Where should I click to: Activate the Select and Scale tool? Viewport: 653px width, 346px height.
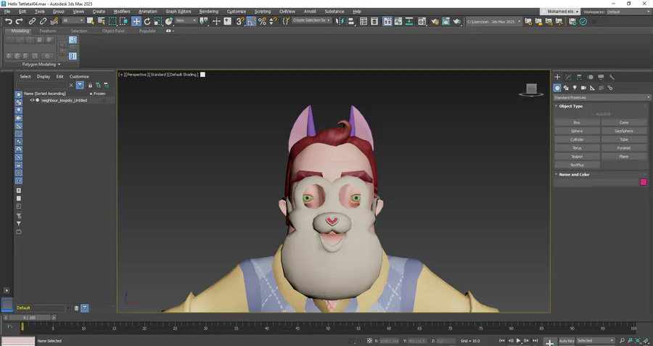158,21
